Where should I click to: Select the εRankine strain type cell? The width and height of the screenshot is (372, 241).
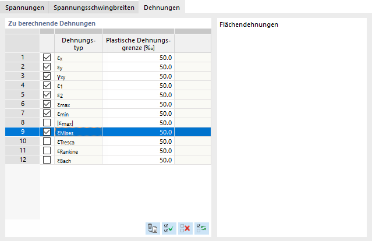point(78,151)
